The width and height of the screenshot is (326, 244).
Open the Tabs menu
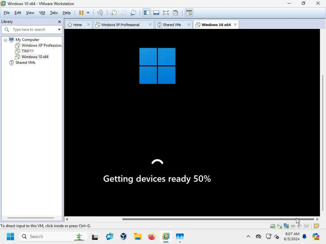click(53, 13)
